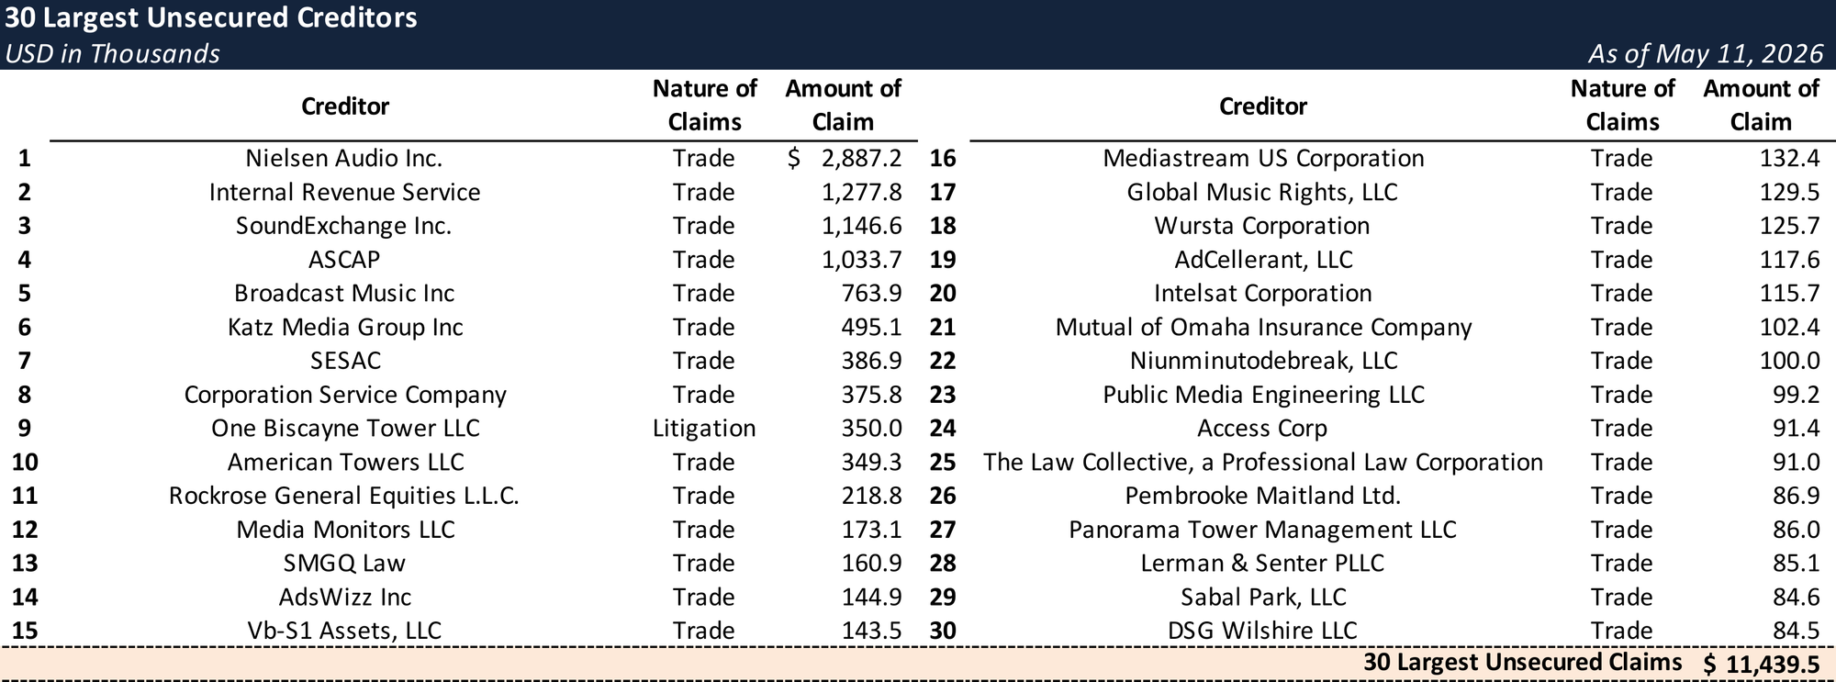This screenshot has height=682, width=1836.
Task: Select 'Access Corp' creditor cell
Action: pos(1262,429)
